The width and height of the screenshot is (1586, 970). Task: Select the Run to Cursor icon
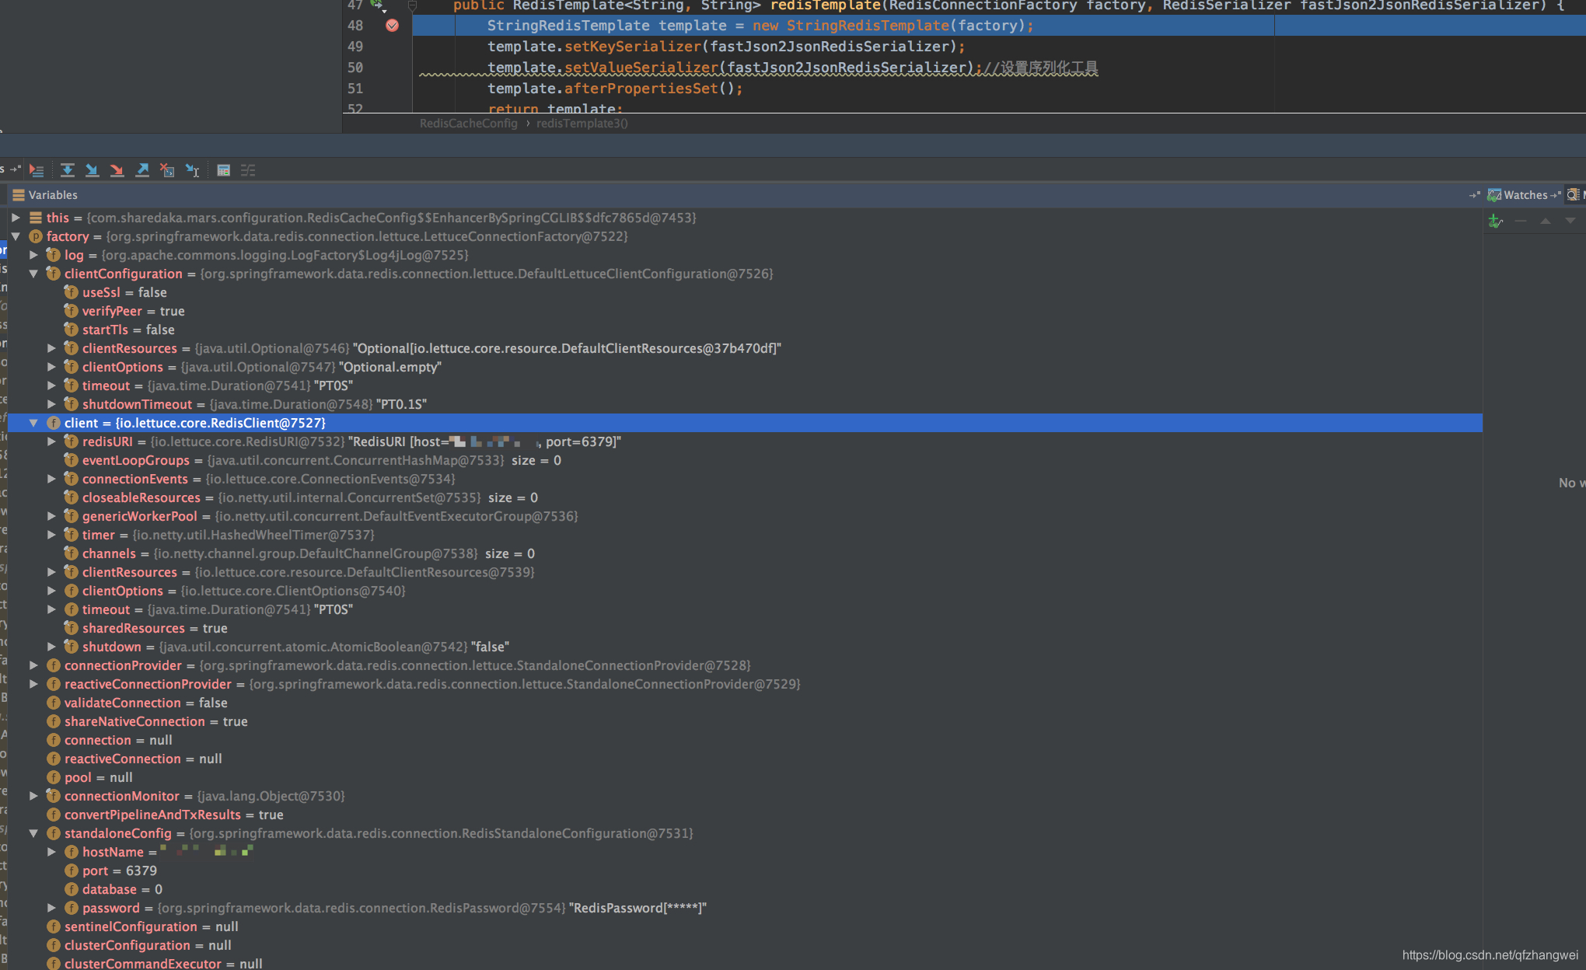pos(192,169)
